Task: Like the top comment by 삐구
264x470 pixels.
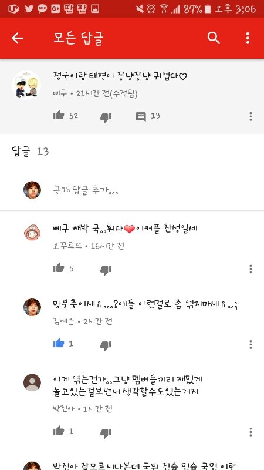Action: point(59,115)
